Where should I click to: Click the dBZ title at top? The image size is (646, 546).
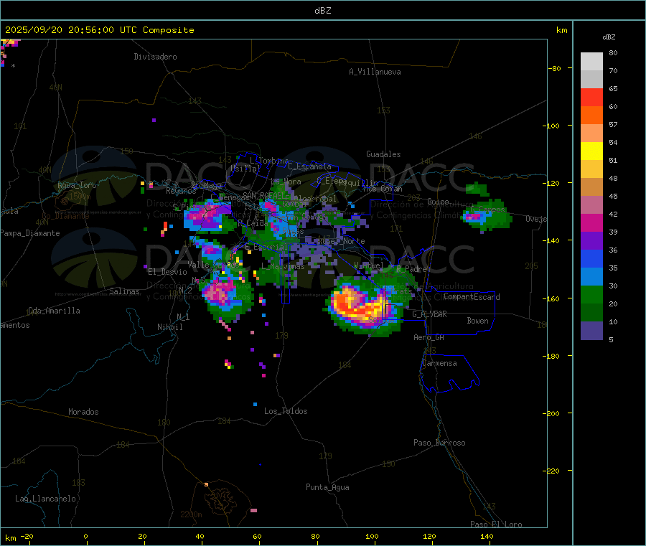tap(322, 11)
